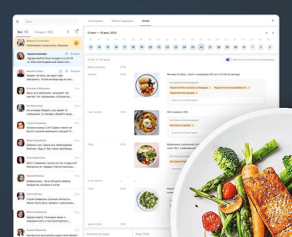Remove the 'Недостаточно овощей' tag
The width and height of the screenshot is (292, 237).
(x=197, y=93)
